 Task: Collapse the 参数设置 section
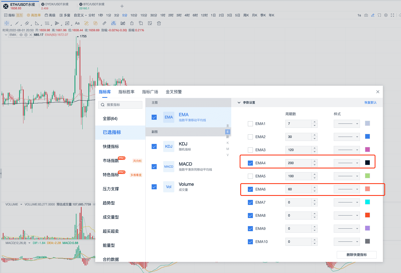[239, 103]
